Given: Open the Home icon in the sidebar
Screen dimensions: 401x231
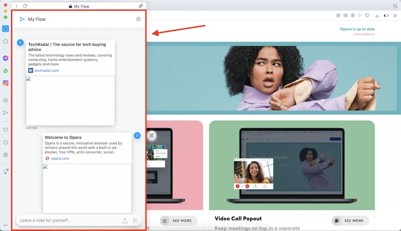Looking at the screenshot, I should [x=6, y=29].
